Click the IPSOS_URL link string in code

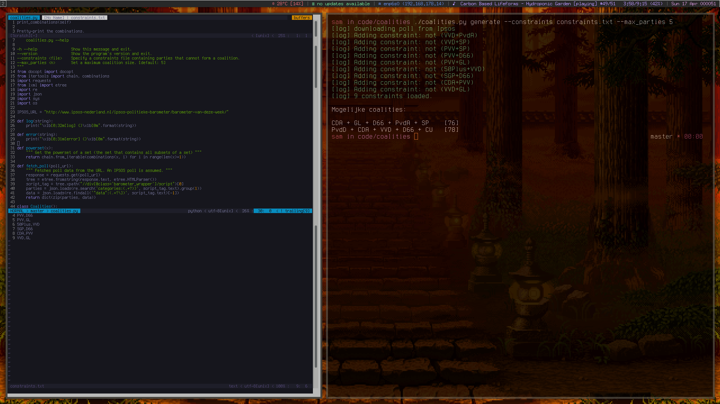pyautogui.click(x=136, y=112)
